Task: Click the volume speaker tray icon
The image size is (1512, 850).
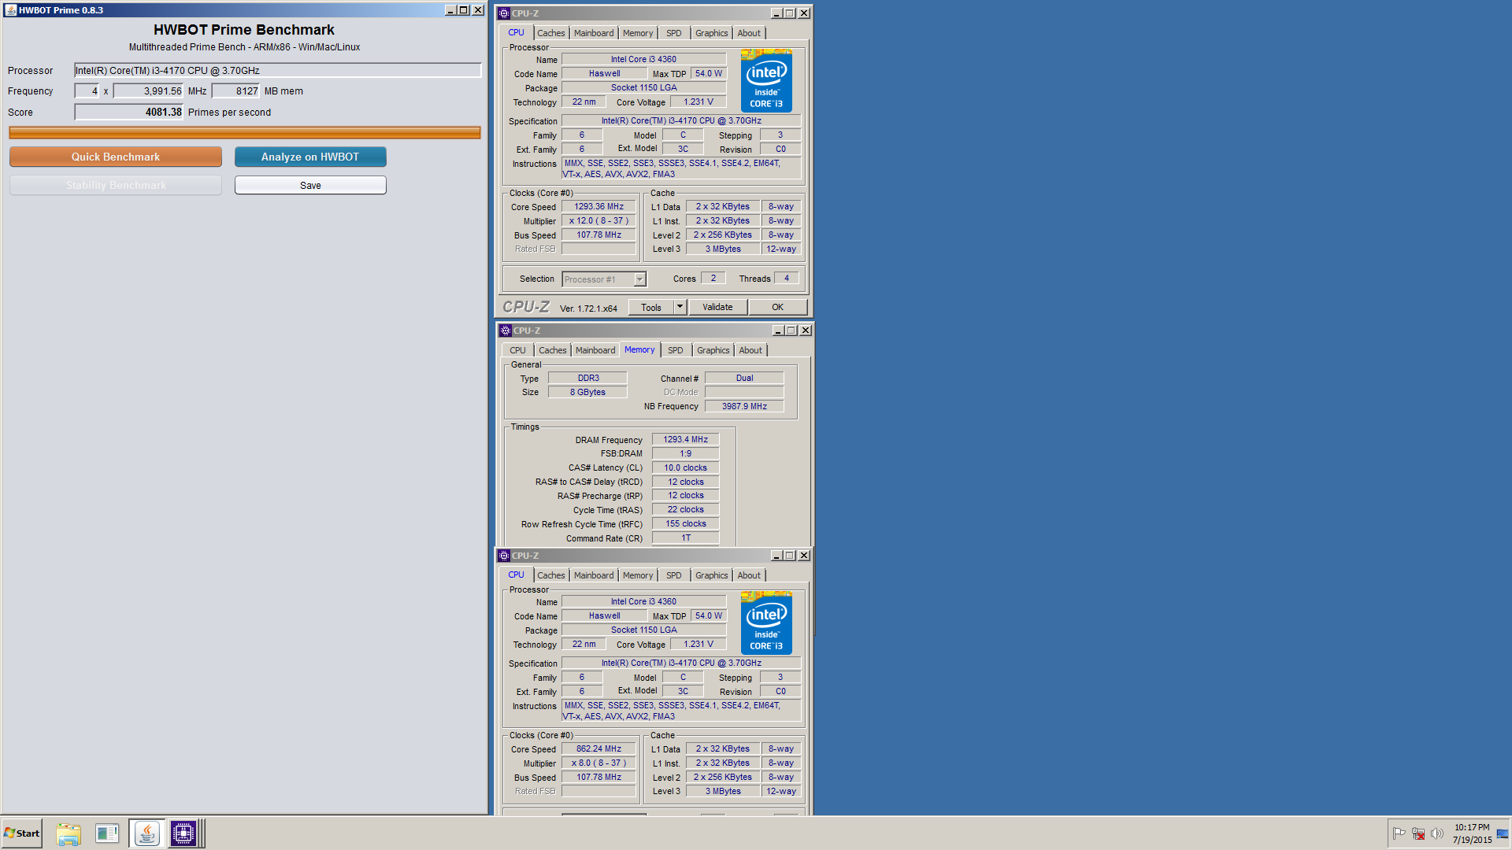Action: 1437,833
